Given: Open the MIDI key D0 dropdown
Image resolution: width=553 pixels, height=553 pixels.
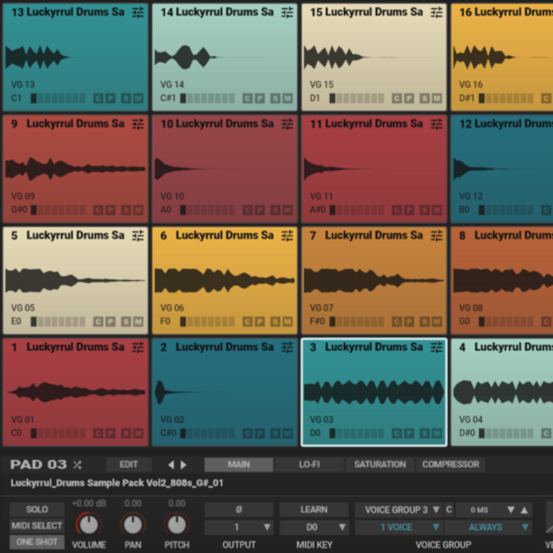Looking at the screenshot, I should pyautogui.click(x=314, y=527).
